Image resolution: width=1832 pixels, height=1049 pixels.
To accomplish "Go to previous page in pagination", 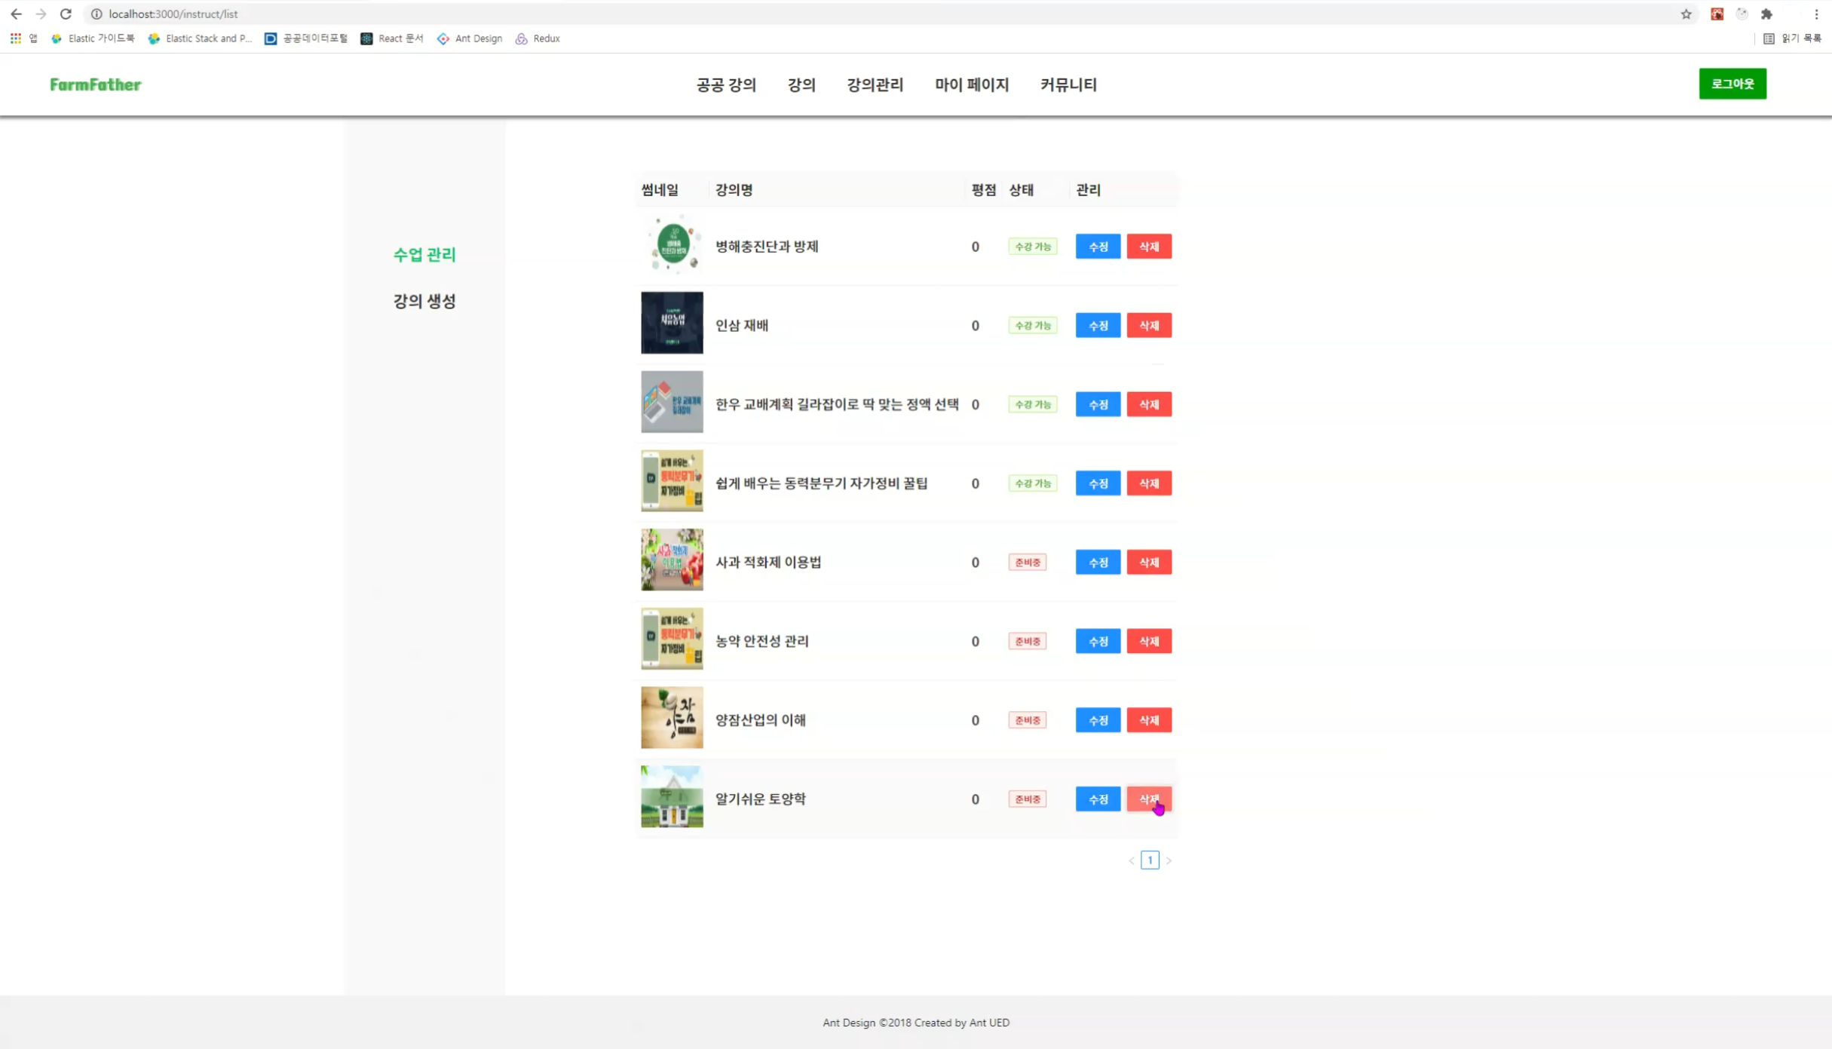I will point(1131,860).
